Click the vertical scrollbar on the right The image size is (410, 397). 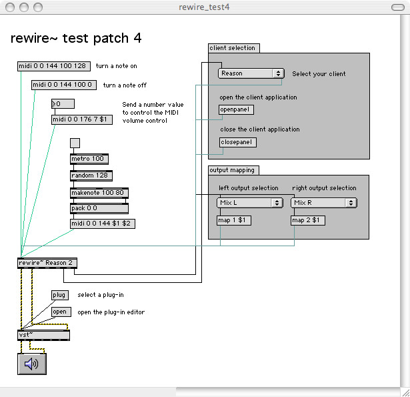coord(405,201)
